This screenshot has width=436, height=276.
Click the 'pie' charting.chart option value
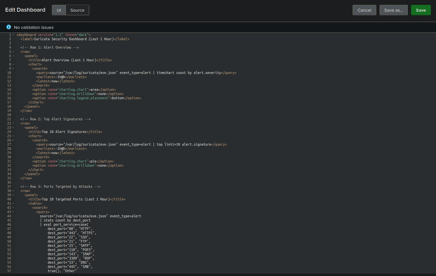93,161
